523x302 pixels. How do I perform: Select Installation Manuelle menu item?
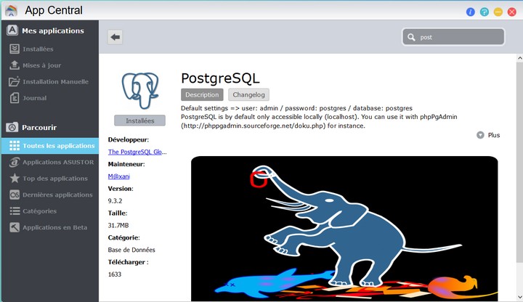[x=50, y=81]
